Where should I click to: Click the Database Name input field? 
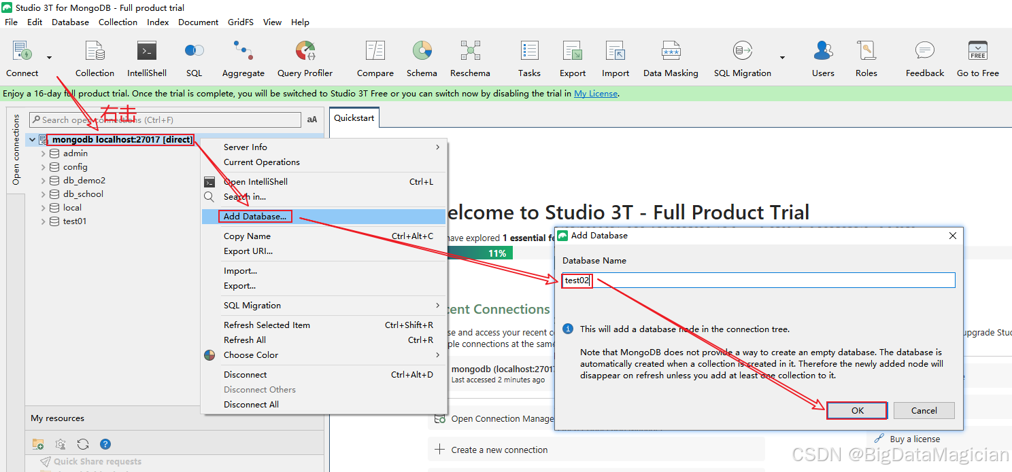[758, 280]
